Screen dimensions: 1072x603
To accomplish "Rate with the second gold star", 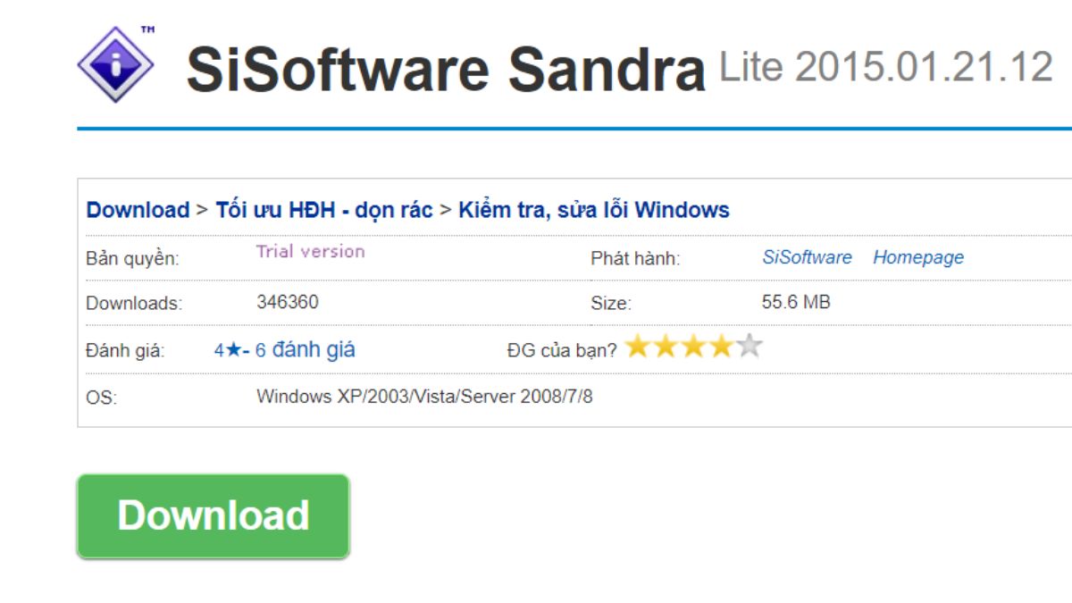I will point(666,346).
